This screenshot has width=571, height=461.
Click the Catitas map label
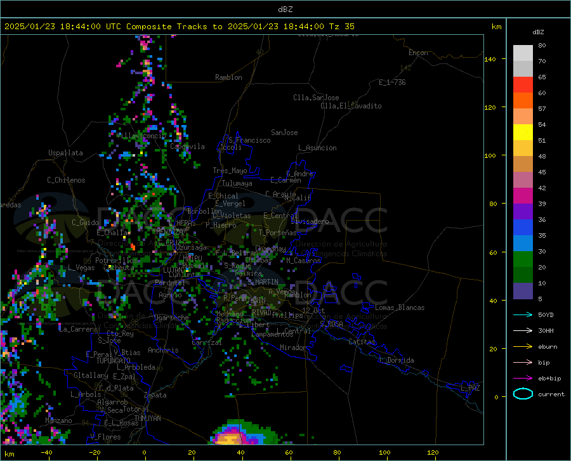point(362,342)
